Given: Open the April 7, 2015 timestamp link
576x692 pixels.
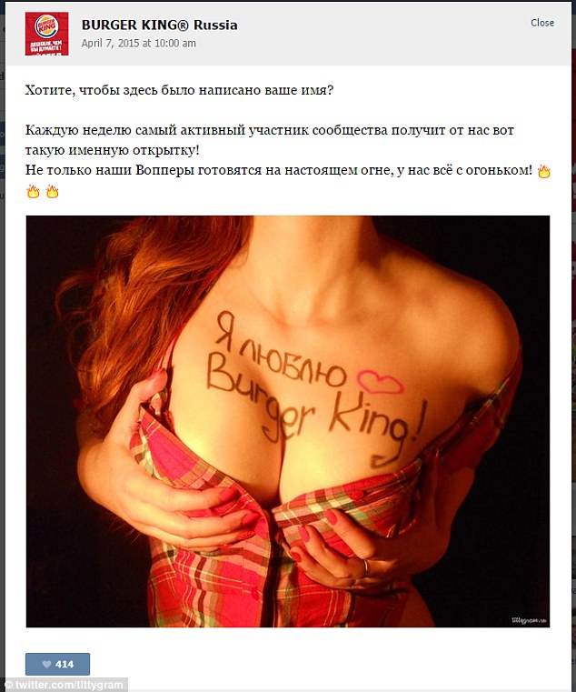Looking at the screenshot, I should click(x=138, y=44).
